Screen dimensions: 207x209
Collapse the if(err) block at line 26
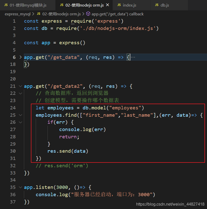(21, 122)
